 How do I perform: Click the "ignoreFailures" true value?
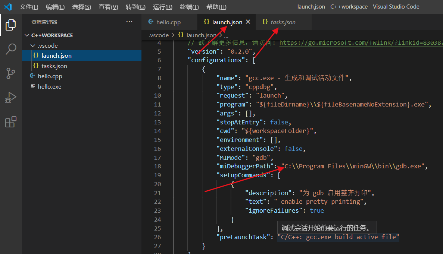pyautogui.click(x=317, y=210)
